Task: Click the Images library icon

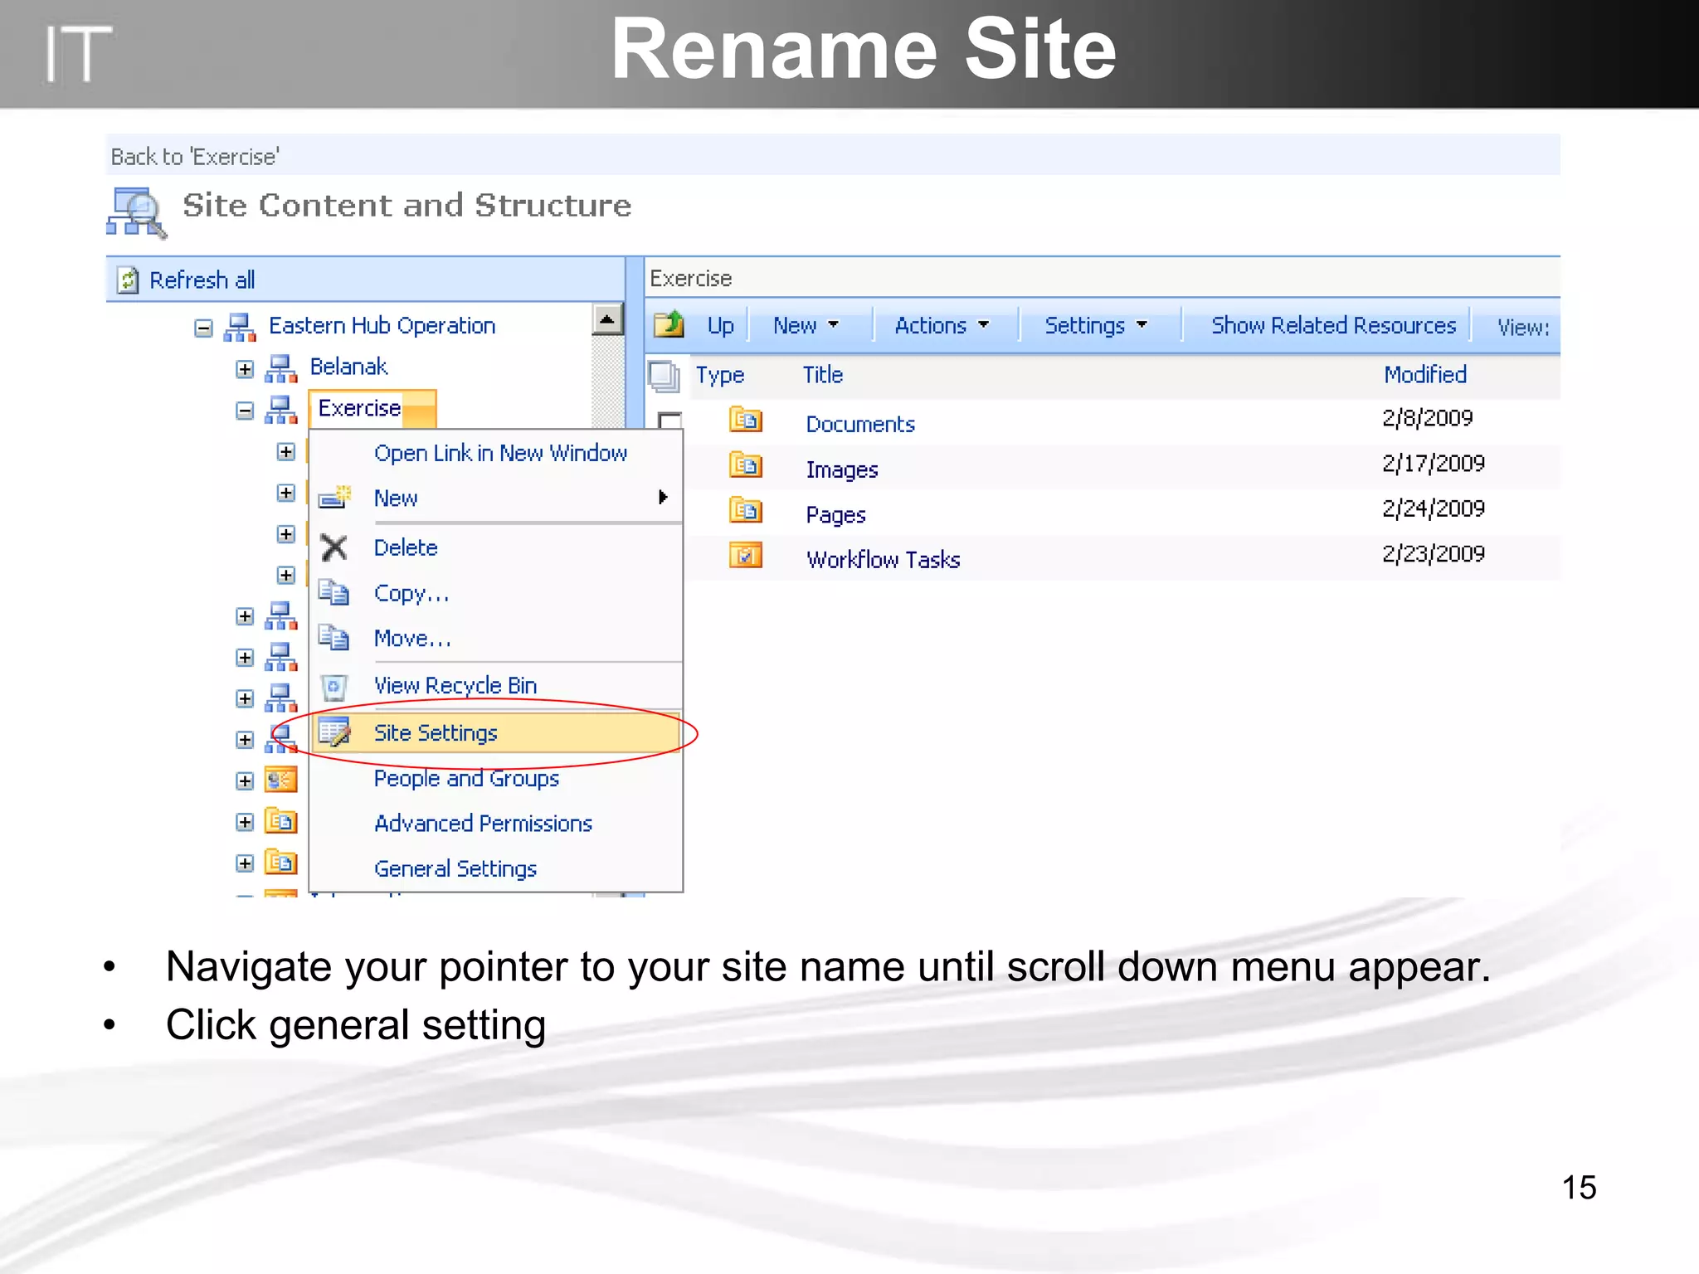Action: pyautogui.click(x=745, y=464)
